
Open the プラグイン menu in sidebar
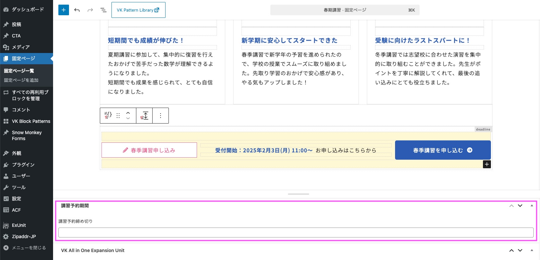pyautogui.click(x=23, y=165)
